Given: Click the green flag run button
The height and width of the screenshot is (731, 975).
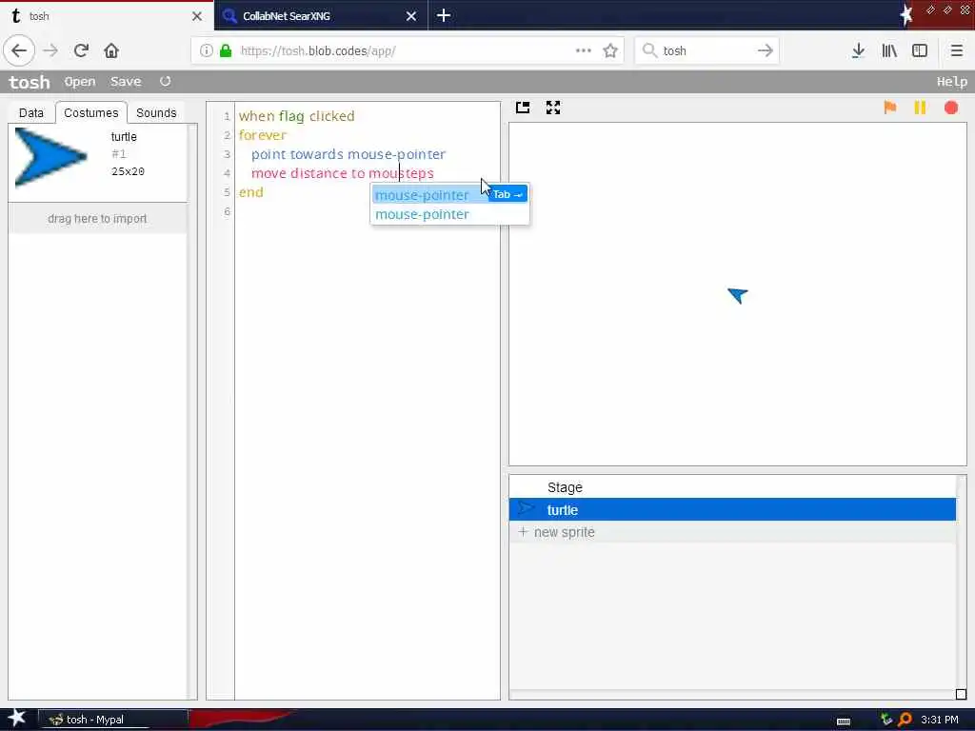Looking at the screenshot, I should [890, 108].
